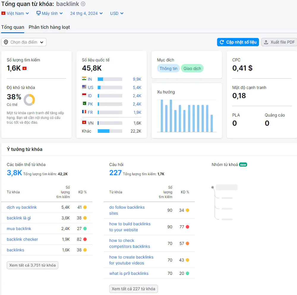Open the date selector 24 thg 4, 2024
The image size is (297, 295).
click(x=86, y=13)
